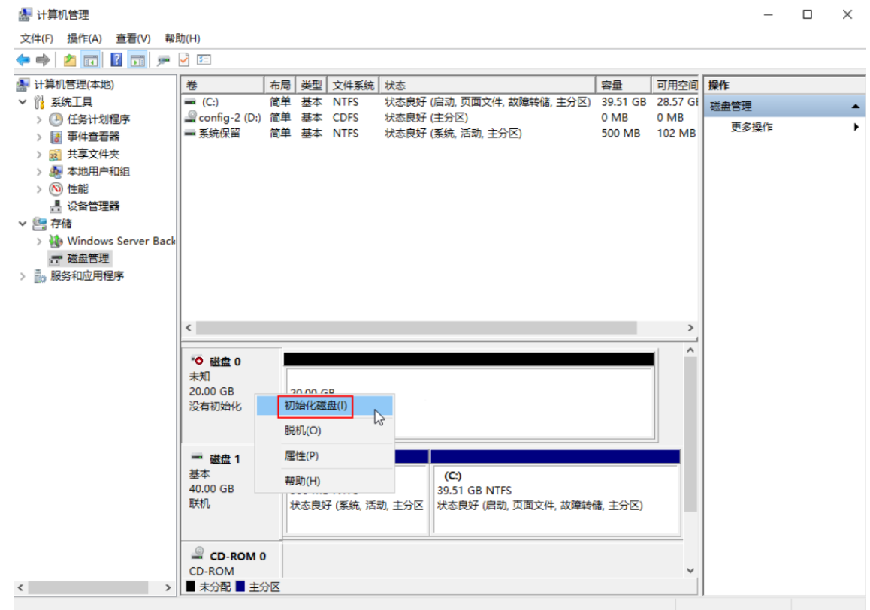Click the 性能 icon
This screenshot has height=610, width=870.
pos(56,189)
